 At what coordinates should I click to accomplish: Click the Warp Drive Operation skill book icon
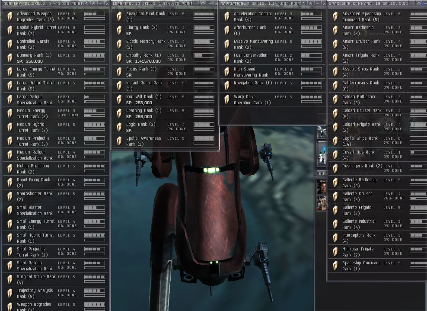pyautogui.click(x=226, y=99)
